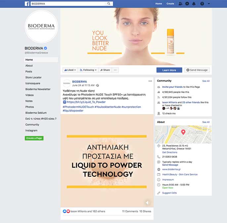Unmute the video speaker icon
The width and height of the screenshot is (227, 223).
click(147, 203)
